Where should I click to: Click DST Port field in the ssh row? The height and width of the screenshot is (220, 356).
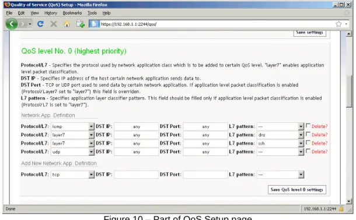point(205,143)
